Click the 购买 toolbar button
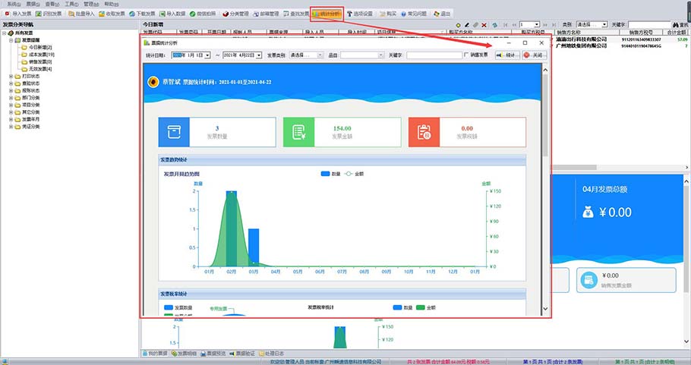691x365 pixels. 388,14
